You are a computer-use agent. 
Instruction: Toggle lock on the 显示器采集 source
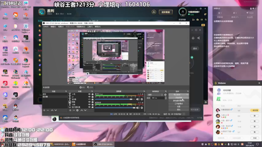click(x=92, y=107)
